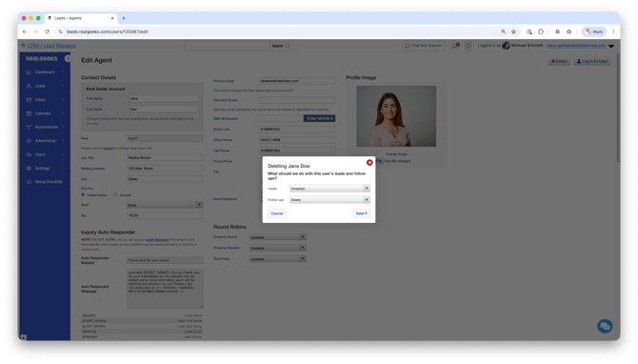Select the United States radio button
Image resolution: width=638 pixels, height=364 pixels.
(83, 194)
